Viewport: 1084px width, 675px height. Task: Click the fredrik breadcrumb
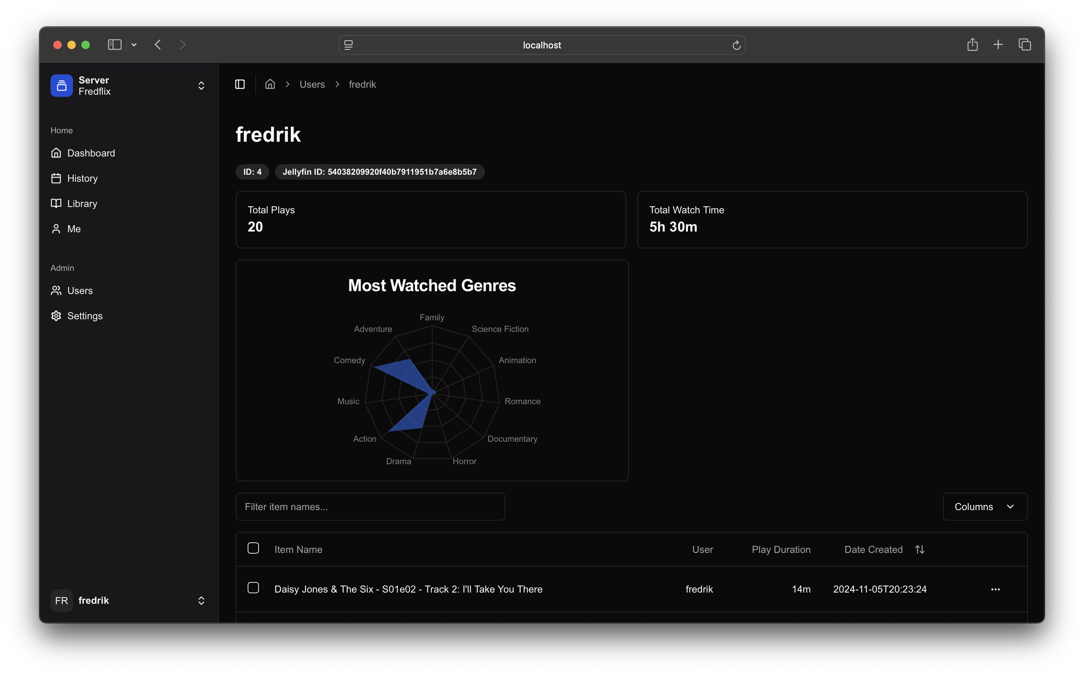point(362,84)
